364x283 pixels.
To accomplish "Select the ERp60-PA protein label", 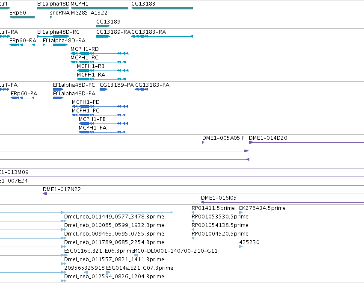I will pos(24,94).
